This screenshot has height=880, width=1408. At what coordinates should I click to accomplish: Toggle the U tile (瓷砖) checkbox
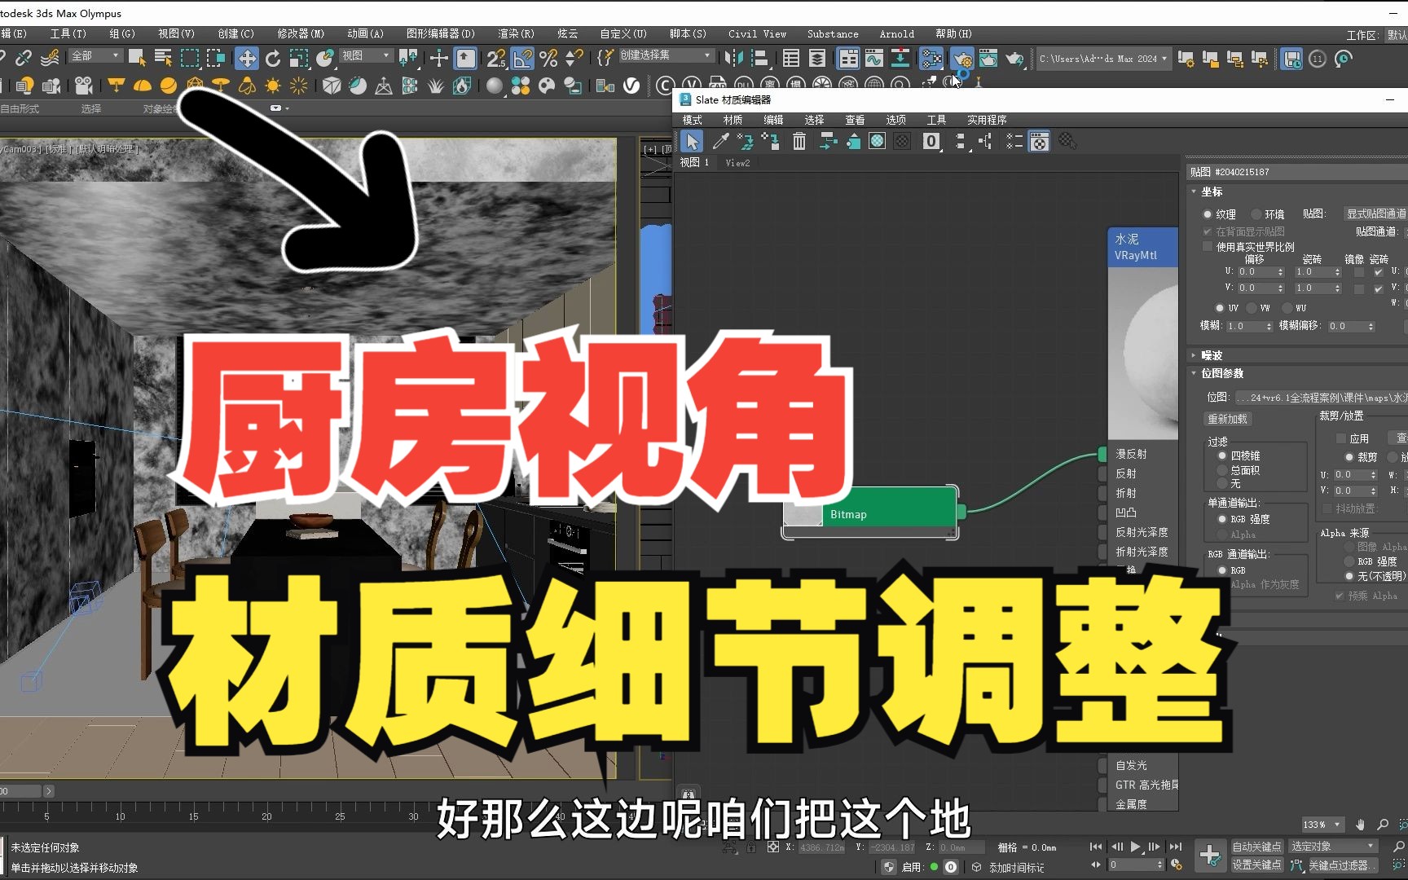tap(1379, 272)
